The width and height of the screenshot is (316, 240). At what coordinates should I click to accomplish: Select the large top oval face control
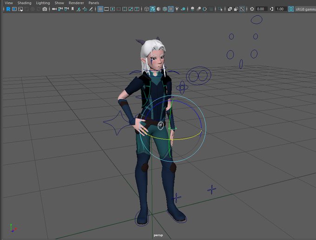tap(257, 20)
